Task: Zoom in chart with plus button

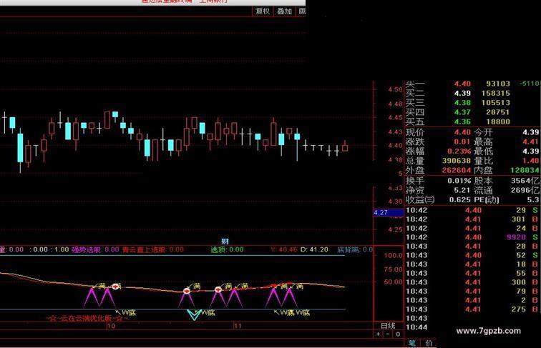Action: pos(378,334)
